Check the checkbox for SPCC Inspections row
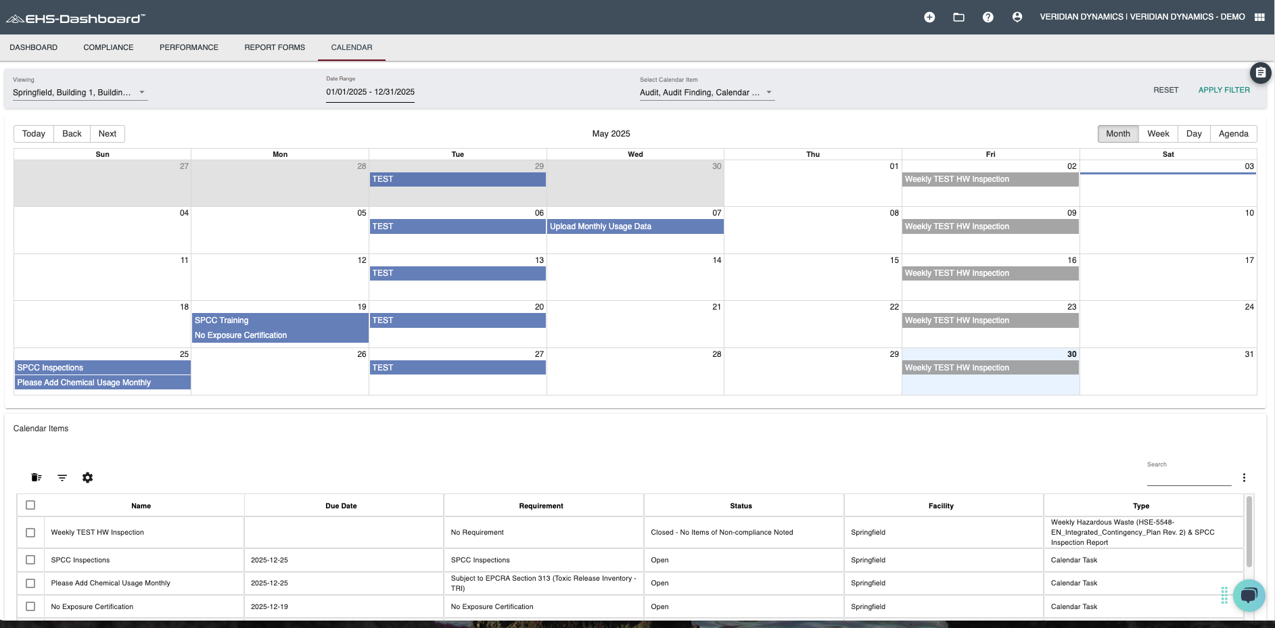This screenshot has width=1275, height=628. click(30, 560)
